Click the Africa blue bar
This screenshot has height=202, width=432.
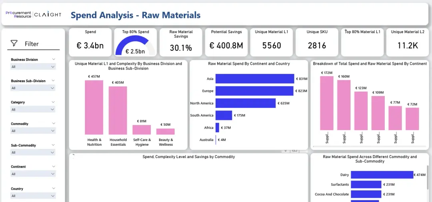click(x=217, y=127)
